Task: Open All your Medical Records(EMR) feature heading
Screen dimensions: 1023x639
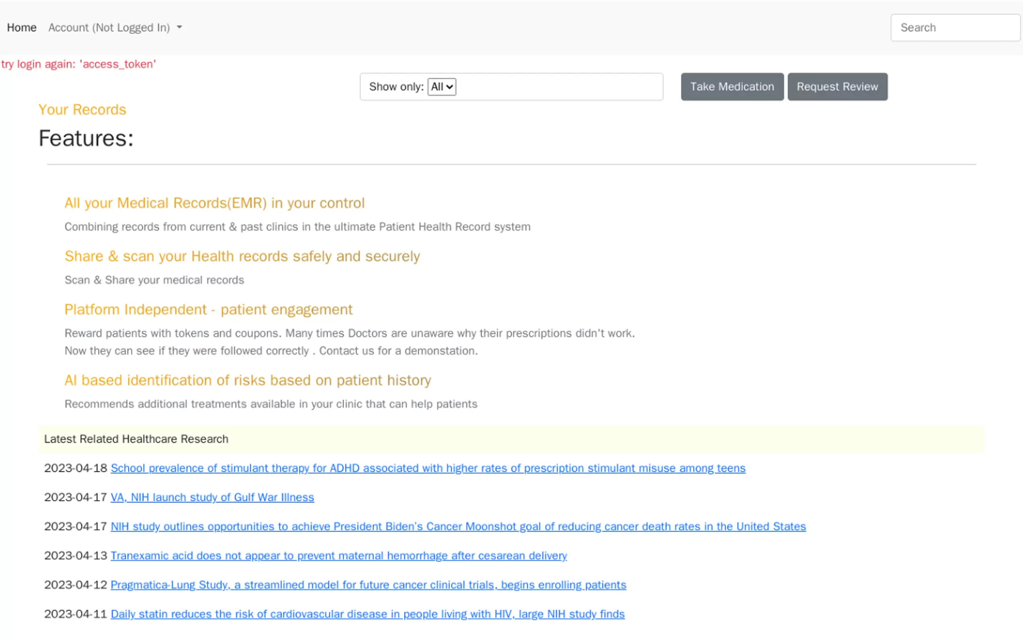Action: 214,203
